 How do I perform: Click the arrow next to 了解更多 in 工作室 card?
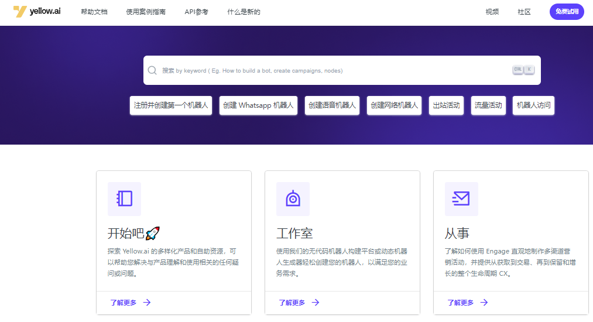pos(316,302)
